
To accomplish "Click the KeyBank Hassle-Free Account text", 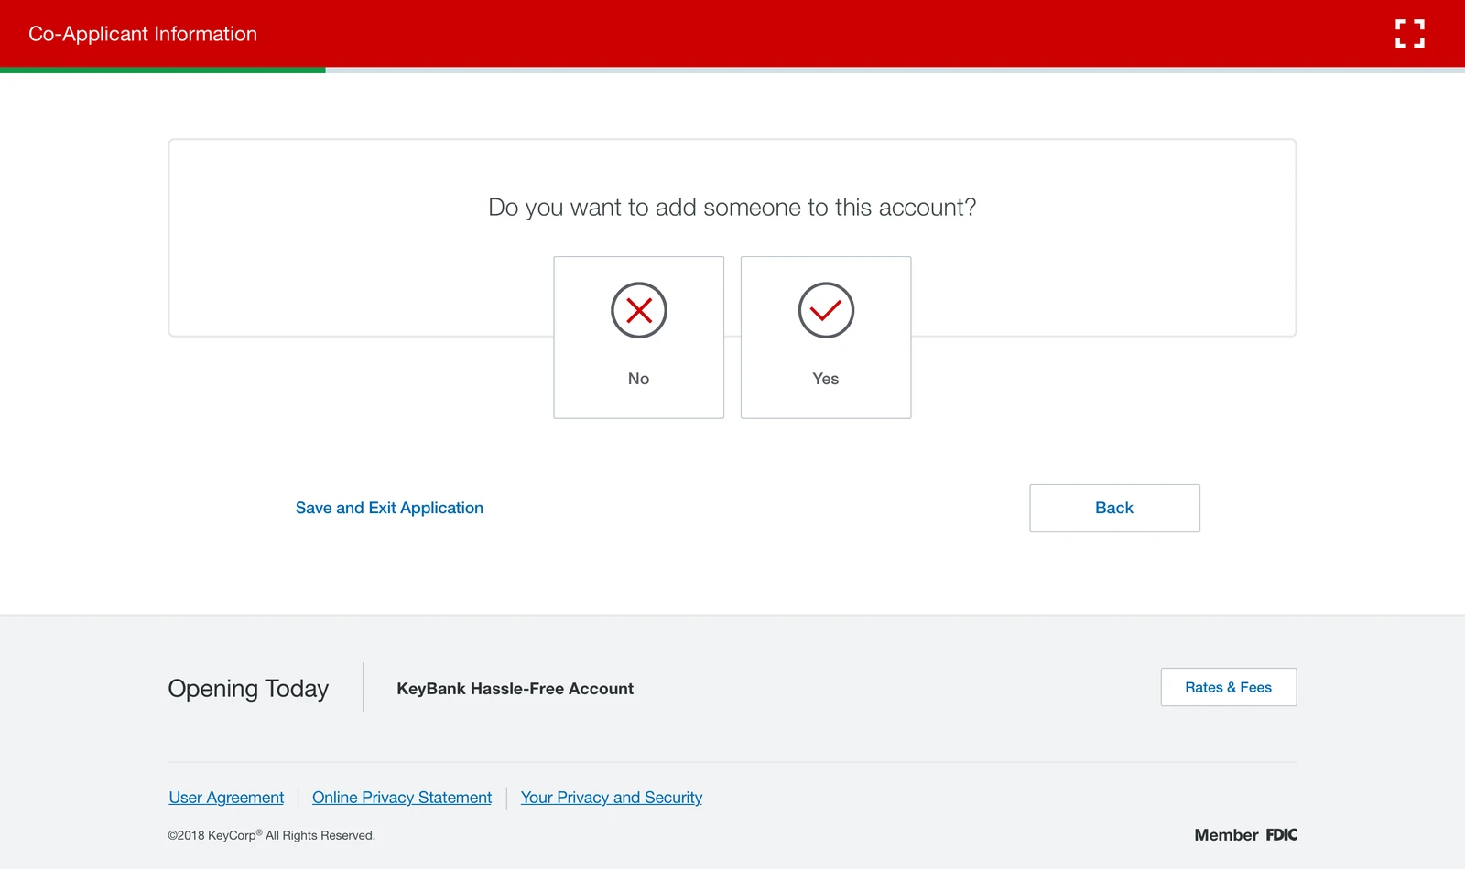I will point(515,689).
